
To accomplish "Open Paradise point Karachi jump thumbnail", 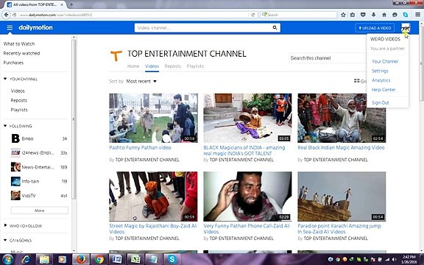I will 342,197.
